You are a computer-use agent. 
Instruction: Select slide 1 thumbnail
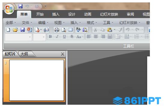(x=37, y=80)
